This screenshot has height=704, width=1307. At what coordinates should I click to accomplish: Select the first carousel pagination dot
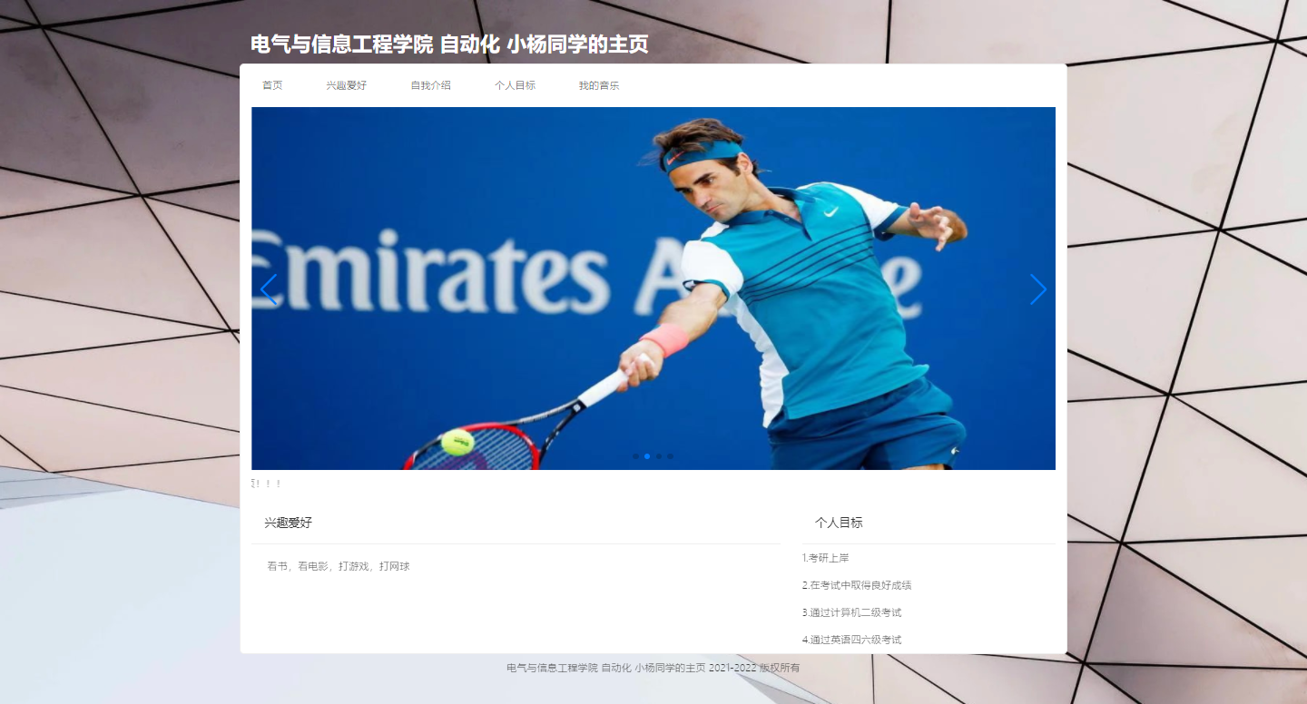(635, 456)
